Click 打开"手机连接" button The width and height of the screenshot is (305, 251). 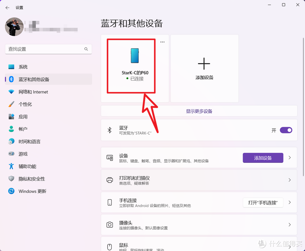(x=263, y=202)
